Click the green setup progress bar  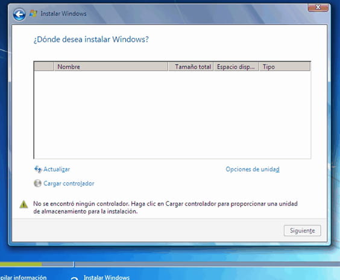pyautogui.click(x=21, y=264)
